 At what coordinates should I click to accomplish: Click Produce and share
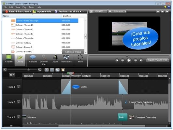[x=67, y=12]
